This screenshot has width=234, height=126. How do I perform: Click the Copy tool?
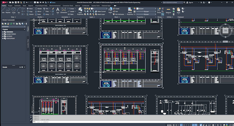[30, 11]
